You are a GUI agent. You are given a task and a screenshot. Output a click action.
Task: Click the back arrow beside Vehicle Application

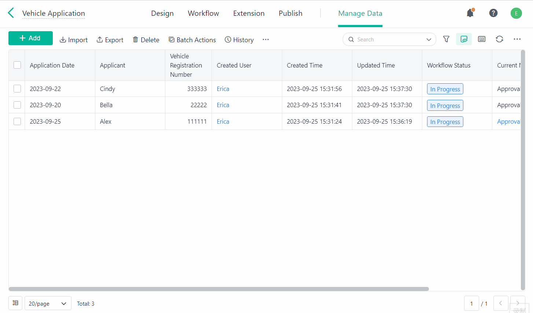pos(11,13)
